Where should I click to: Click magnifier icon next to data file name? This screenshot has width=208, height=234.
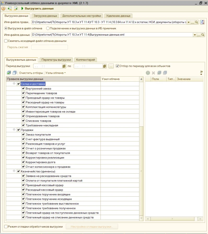tap(203, 35)
